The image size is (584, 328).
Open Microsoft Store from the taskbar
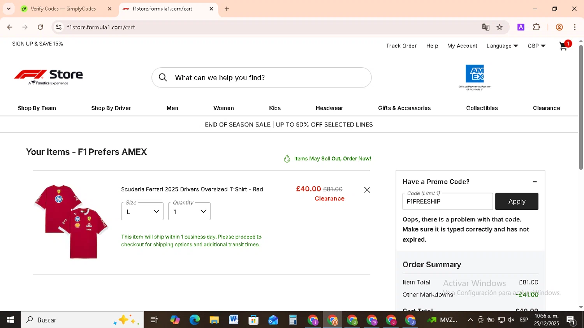[x=253, y=320]
